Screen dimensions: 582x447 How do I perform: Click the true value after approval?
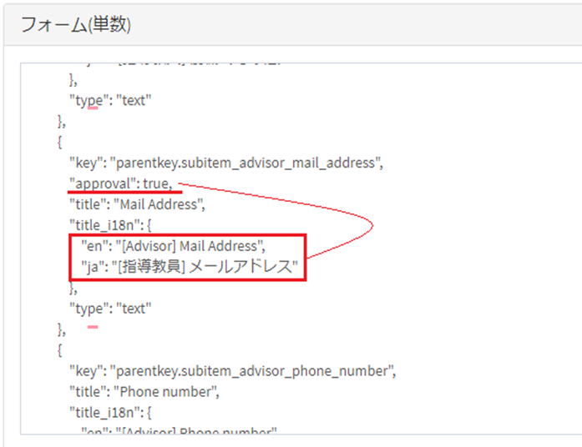point(157,183)
